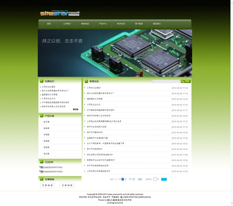
Task: Click the arrow icon beside 友情链接
Action: coord(41,179)
